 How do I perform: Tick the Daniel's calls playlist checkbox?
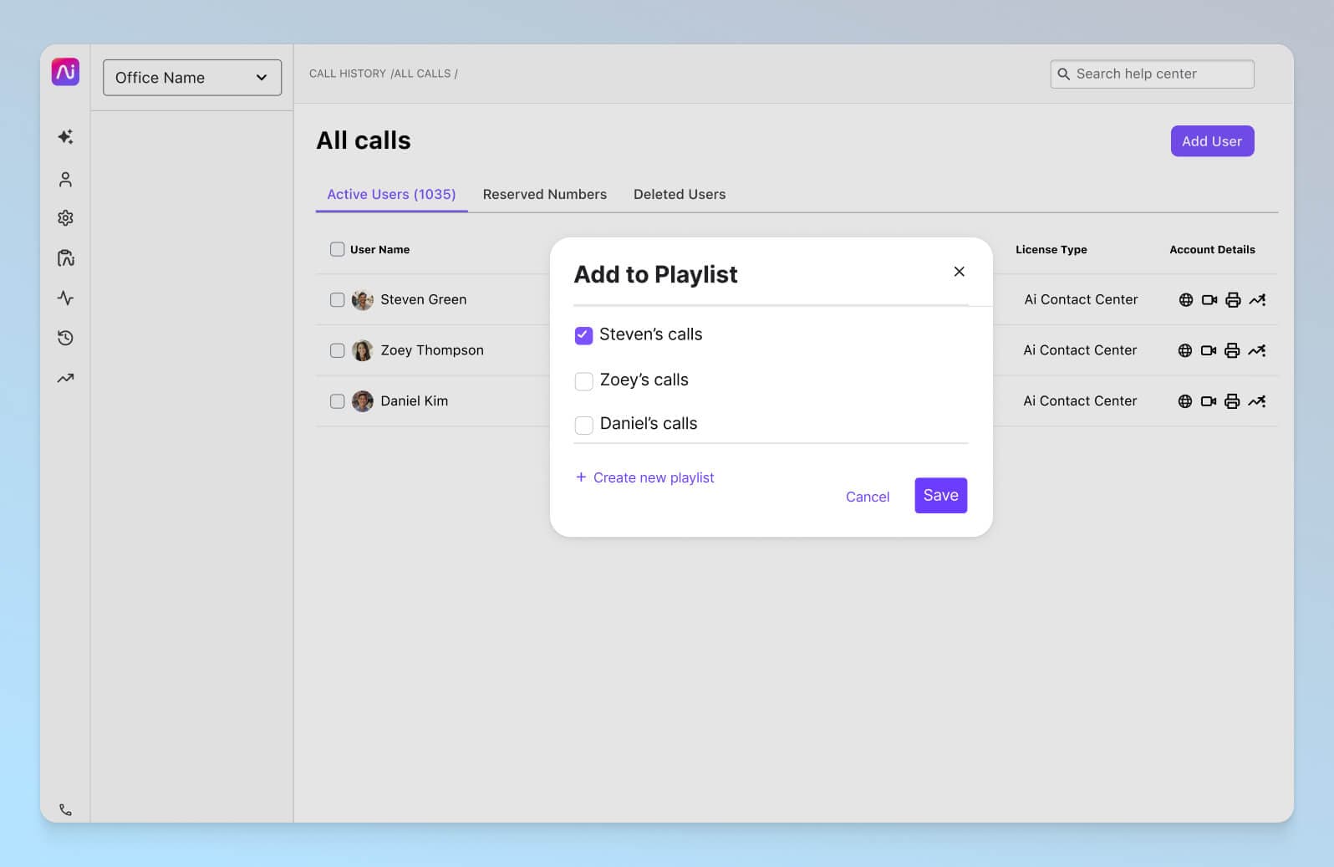point(583,425)
